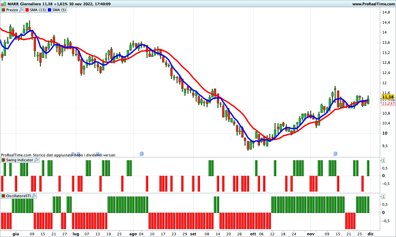Screen dimensions: 396x237
Task: Open the OscillatoreSTI settings wrench
Action: [x=34, y=196]
